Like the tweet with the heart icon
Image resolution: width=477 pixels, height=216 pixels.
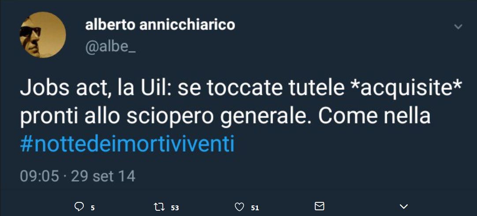pyautogui.click(x=240, y=207)
